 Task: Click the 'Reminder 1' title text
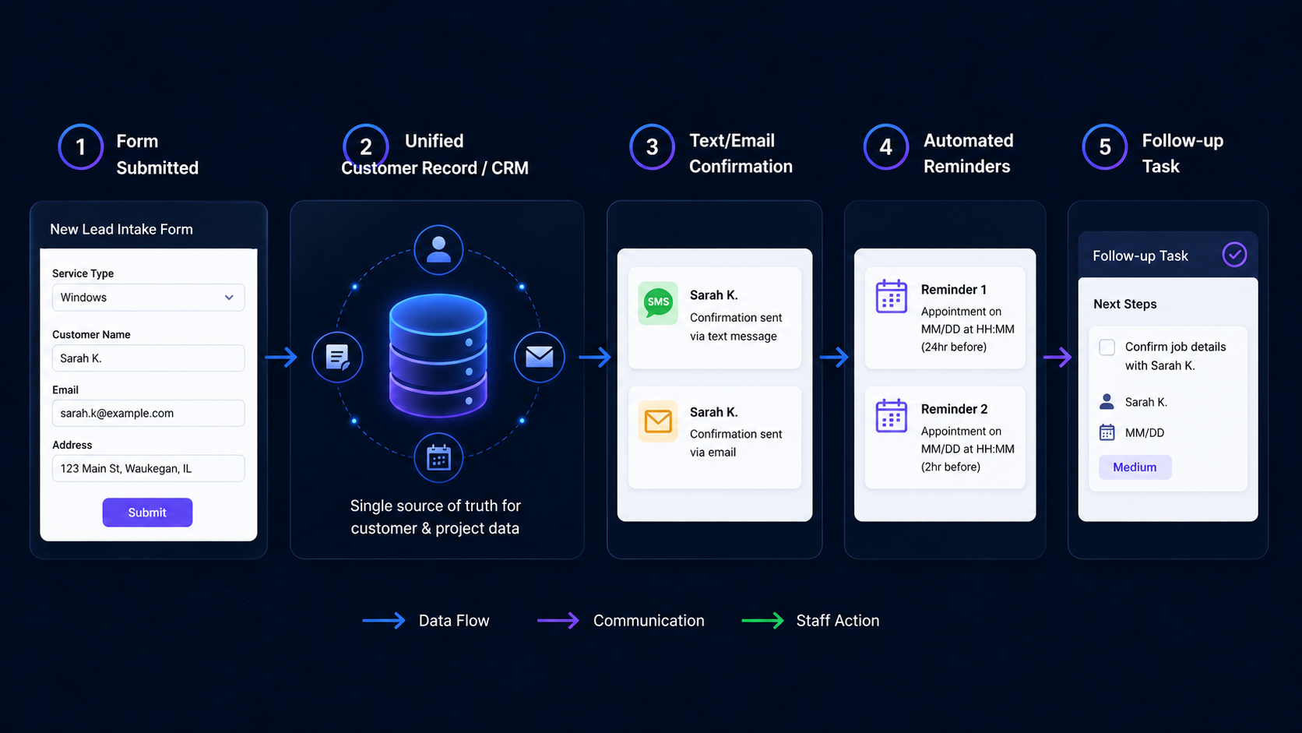click(953, 290)
